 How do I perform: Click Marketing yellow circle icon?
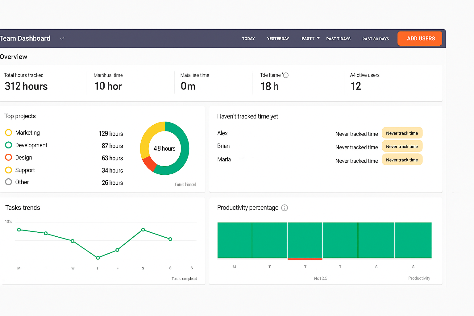point(9,133)
